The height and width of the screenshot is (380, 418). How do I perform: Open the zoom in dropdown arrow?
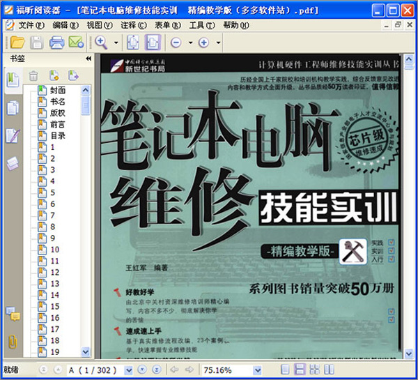point(218,43)
